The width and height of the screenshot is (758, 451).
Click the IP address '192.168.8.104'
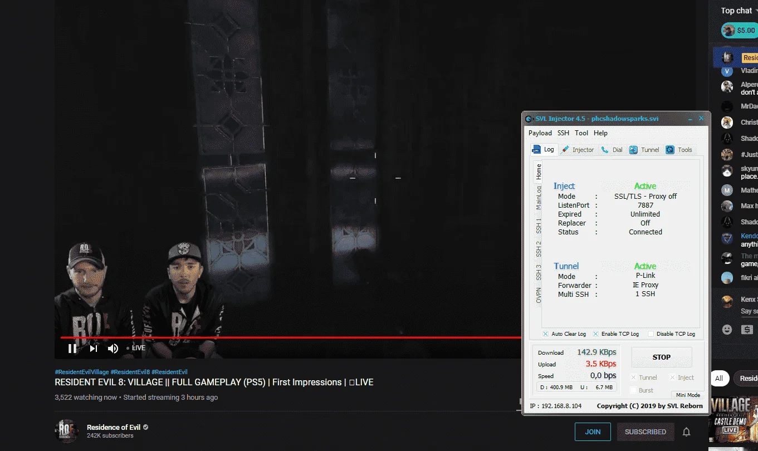[561, 406]
